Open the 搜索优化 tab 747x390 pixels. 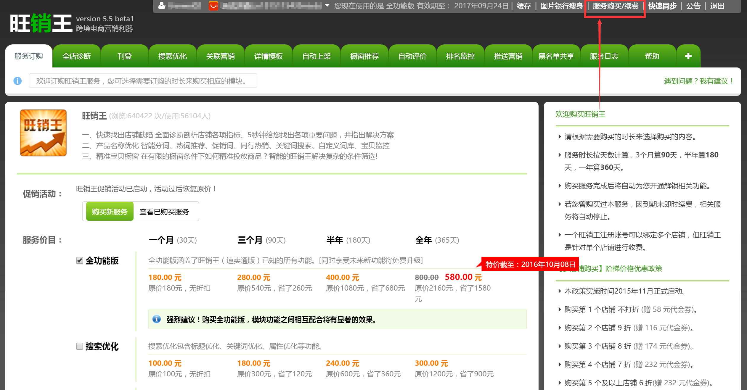pos(173,56)
